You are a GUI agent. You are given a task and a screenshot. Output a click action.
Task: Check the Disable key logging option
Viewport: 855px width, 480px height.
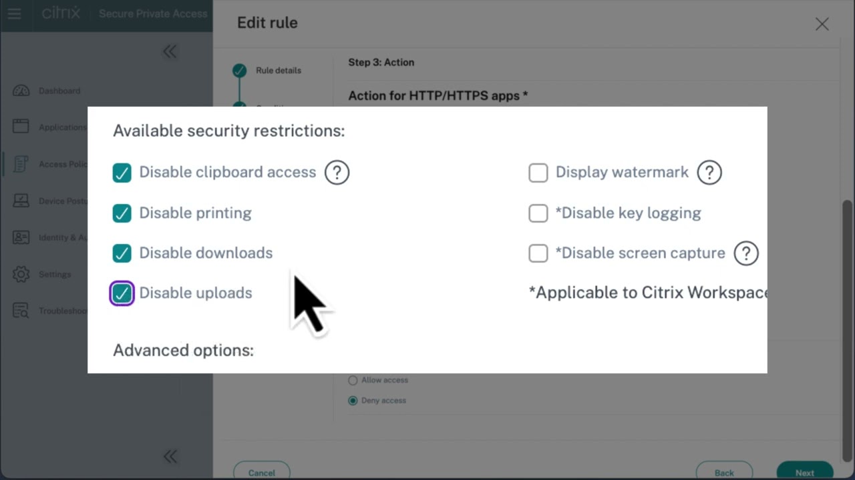[538, 213]
